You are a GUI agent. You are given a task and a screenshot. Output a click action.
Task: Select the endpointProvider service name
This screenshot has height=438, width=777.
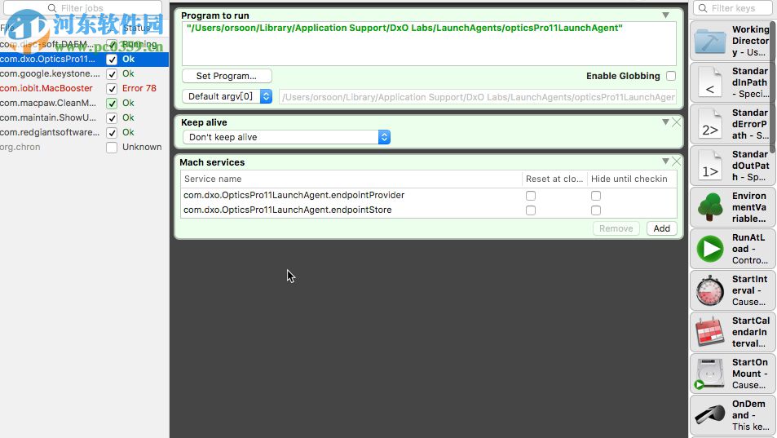pyautogui.click(x=294, y=195)
